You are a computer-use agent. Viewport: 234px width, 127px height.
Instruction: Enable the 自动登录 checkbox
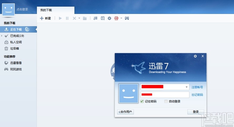pyautogui.click(x=166, y=101)
